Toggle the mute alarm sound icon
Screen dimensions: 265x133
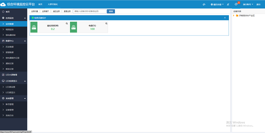point(228,4)
